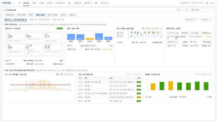Select the 13:12 history row
The height and width of the screenshot is (122, 217).
point(110,82)
